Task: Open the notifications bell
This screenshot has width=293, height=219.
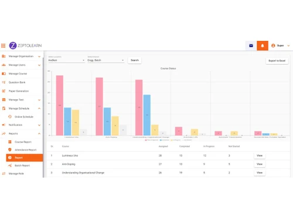Action: (263, 46)
